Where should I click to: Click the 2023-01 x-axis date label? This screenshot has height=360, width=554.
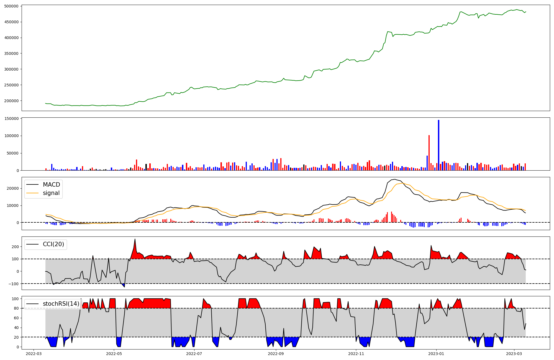pyautogui.click(x=436, y=354)
